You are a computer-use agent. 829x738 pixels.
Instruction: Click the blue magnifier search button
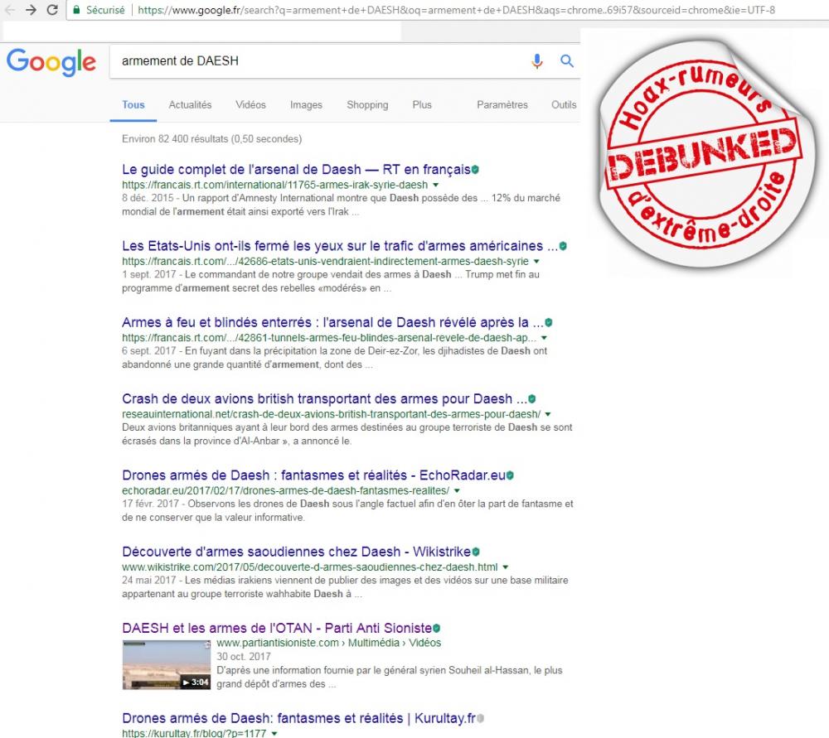[567, 61]
